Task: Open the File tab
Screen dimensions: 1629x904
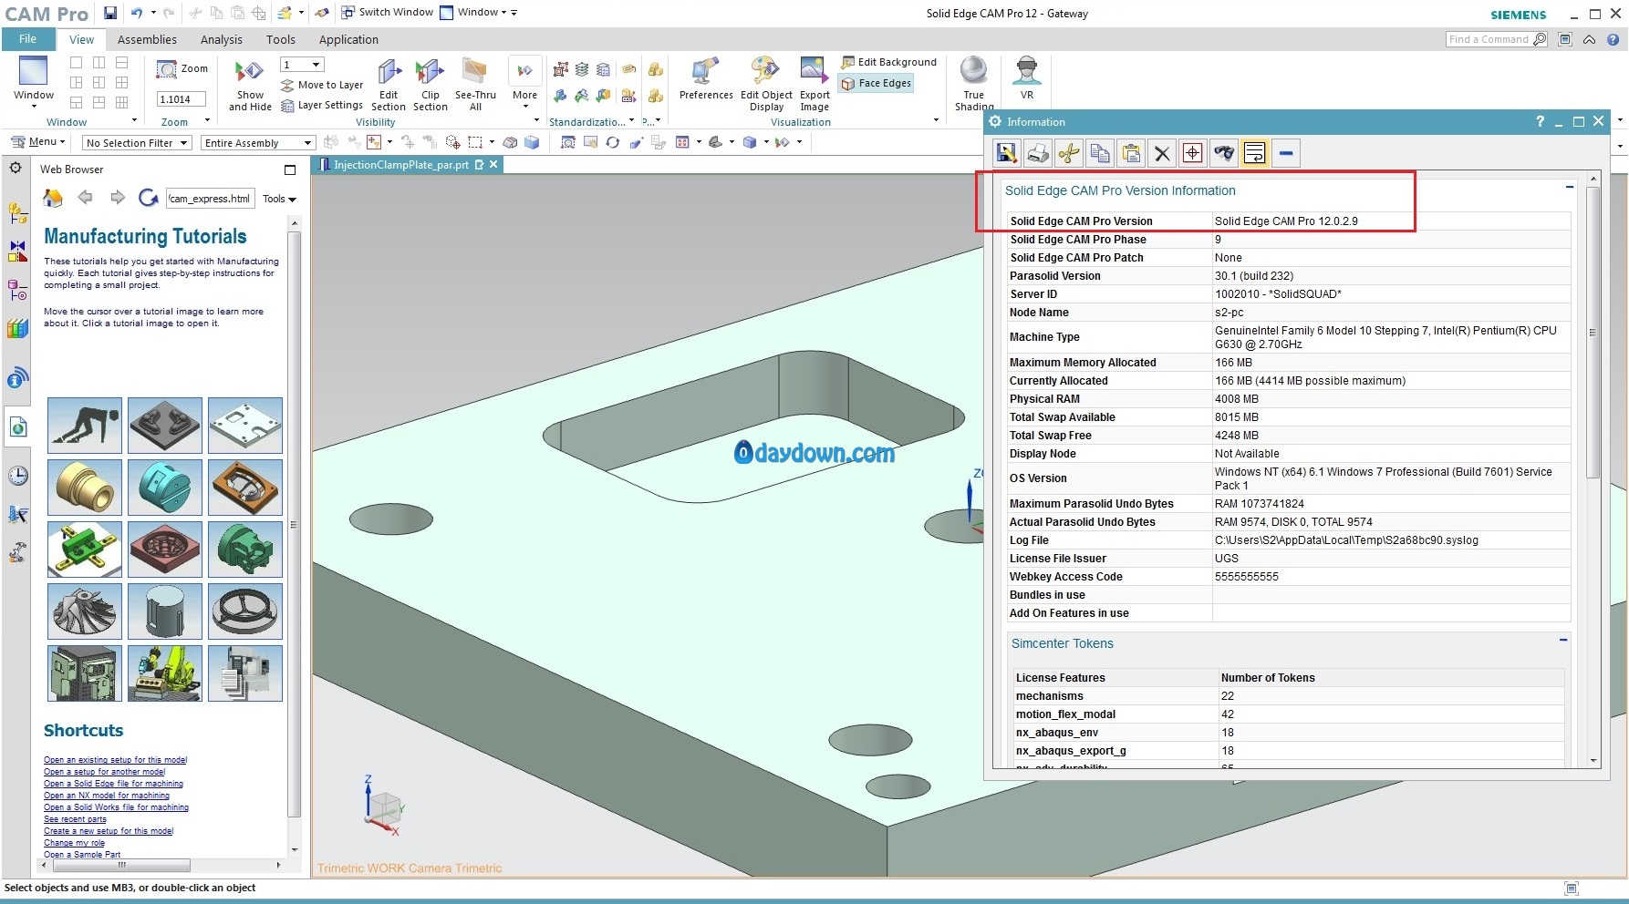Action: click(x=28, y=39)
